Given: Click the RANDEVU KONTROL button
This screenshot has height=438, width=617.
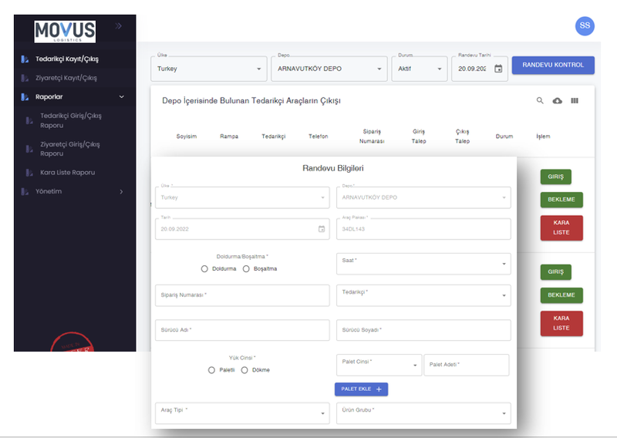Looking at the screenshot, I should (x=553, y=66).
